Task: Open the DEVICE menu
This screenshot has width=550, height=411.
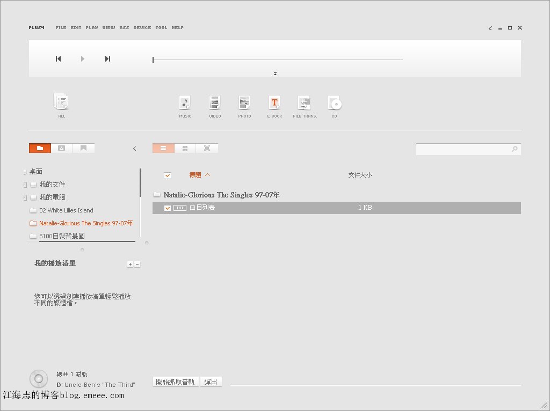Action: (142, 27)
